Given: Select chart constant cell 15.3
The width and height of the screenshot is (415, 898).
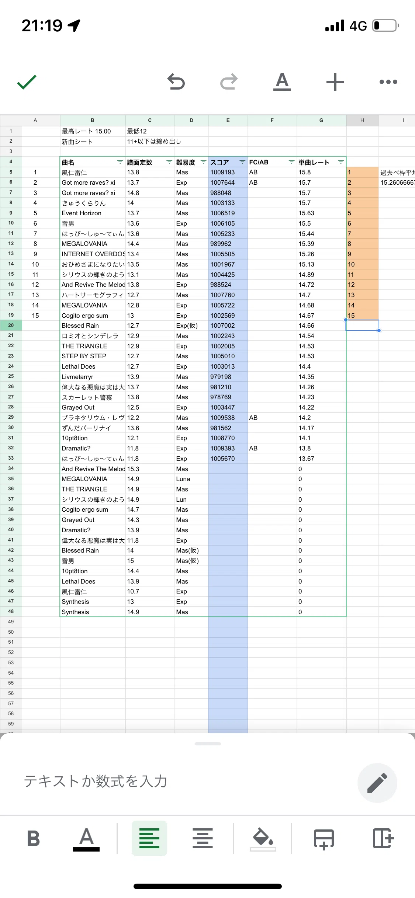Looking at the screenshot, I should pyautogui.click(x=150, y=469).
